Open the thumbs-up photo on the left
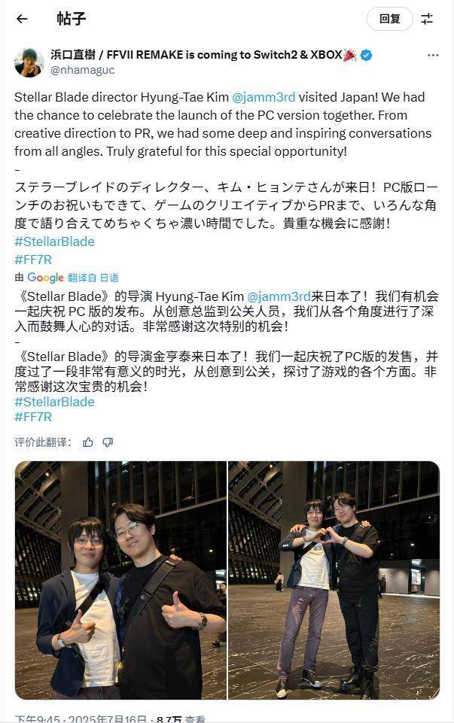The width and height of the screenshot is (454, 723). click(x=121, y=580)
